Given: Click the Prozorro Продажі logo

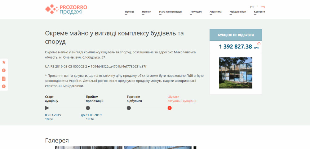Looking at the screenshot, I should point(66,9).
